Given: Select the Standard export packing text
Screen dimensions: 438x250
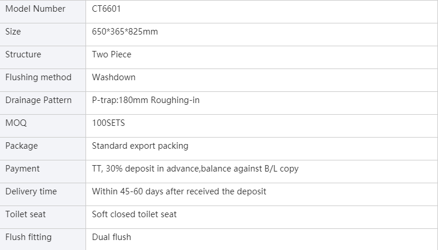Looking at the screenshot, I should [140, 146].
